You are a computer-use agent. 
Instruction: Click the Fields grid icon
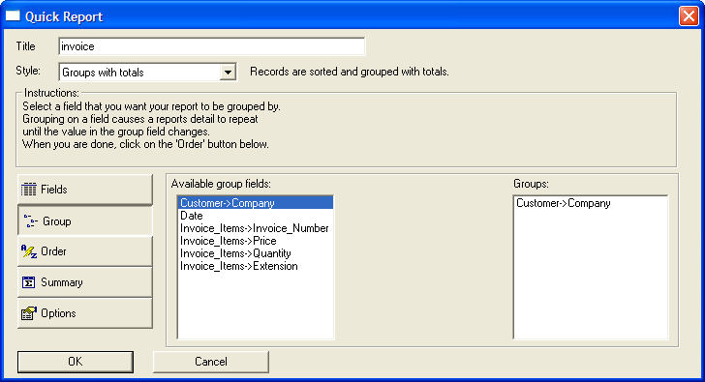pos(29,190)
